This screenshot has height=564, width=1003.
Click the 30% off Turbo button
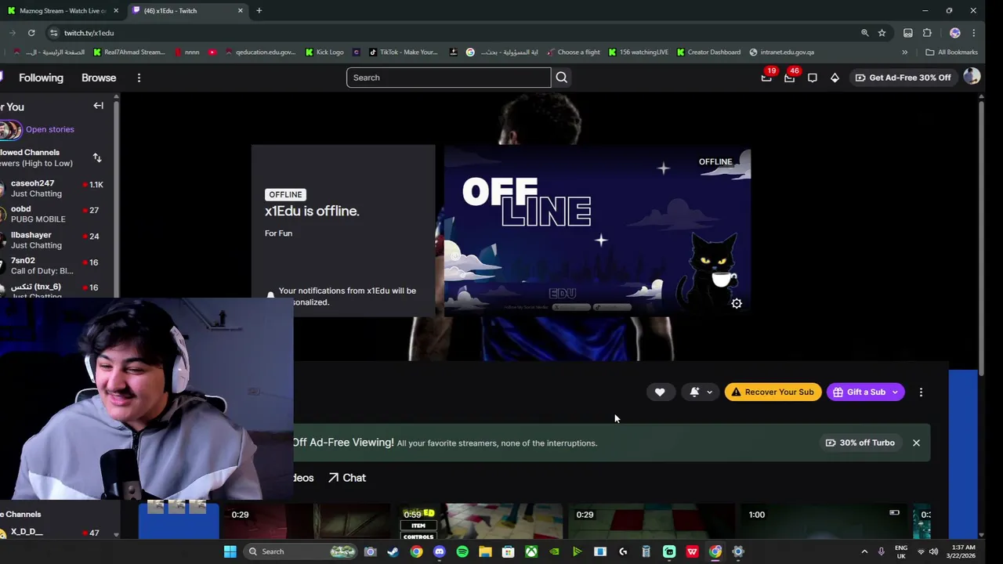point(860,443)
